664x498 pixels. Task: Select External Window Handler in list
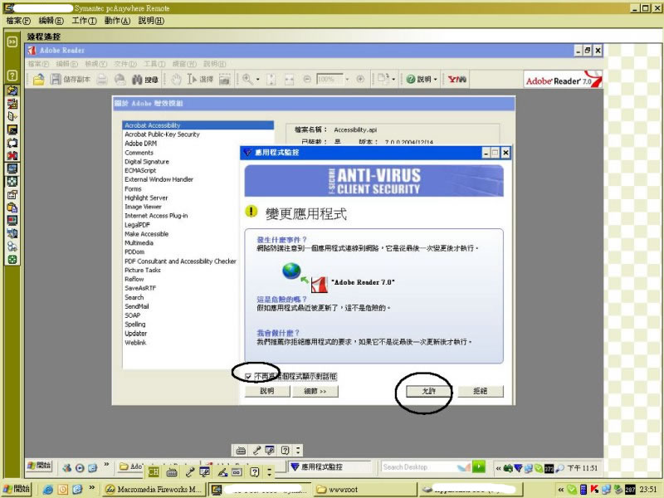[159, 179]
